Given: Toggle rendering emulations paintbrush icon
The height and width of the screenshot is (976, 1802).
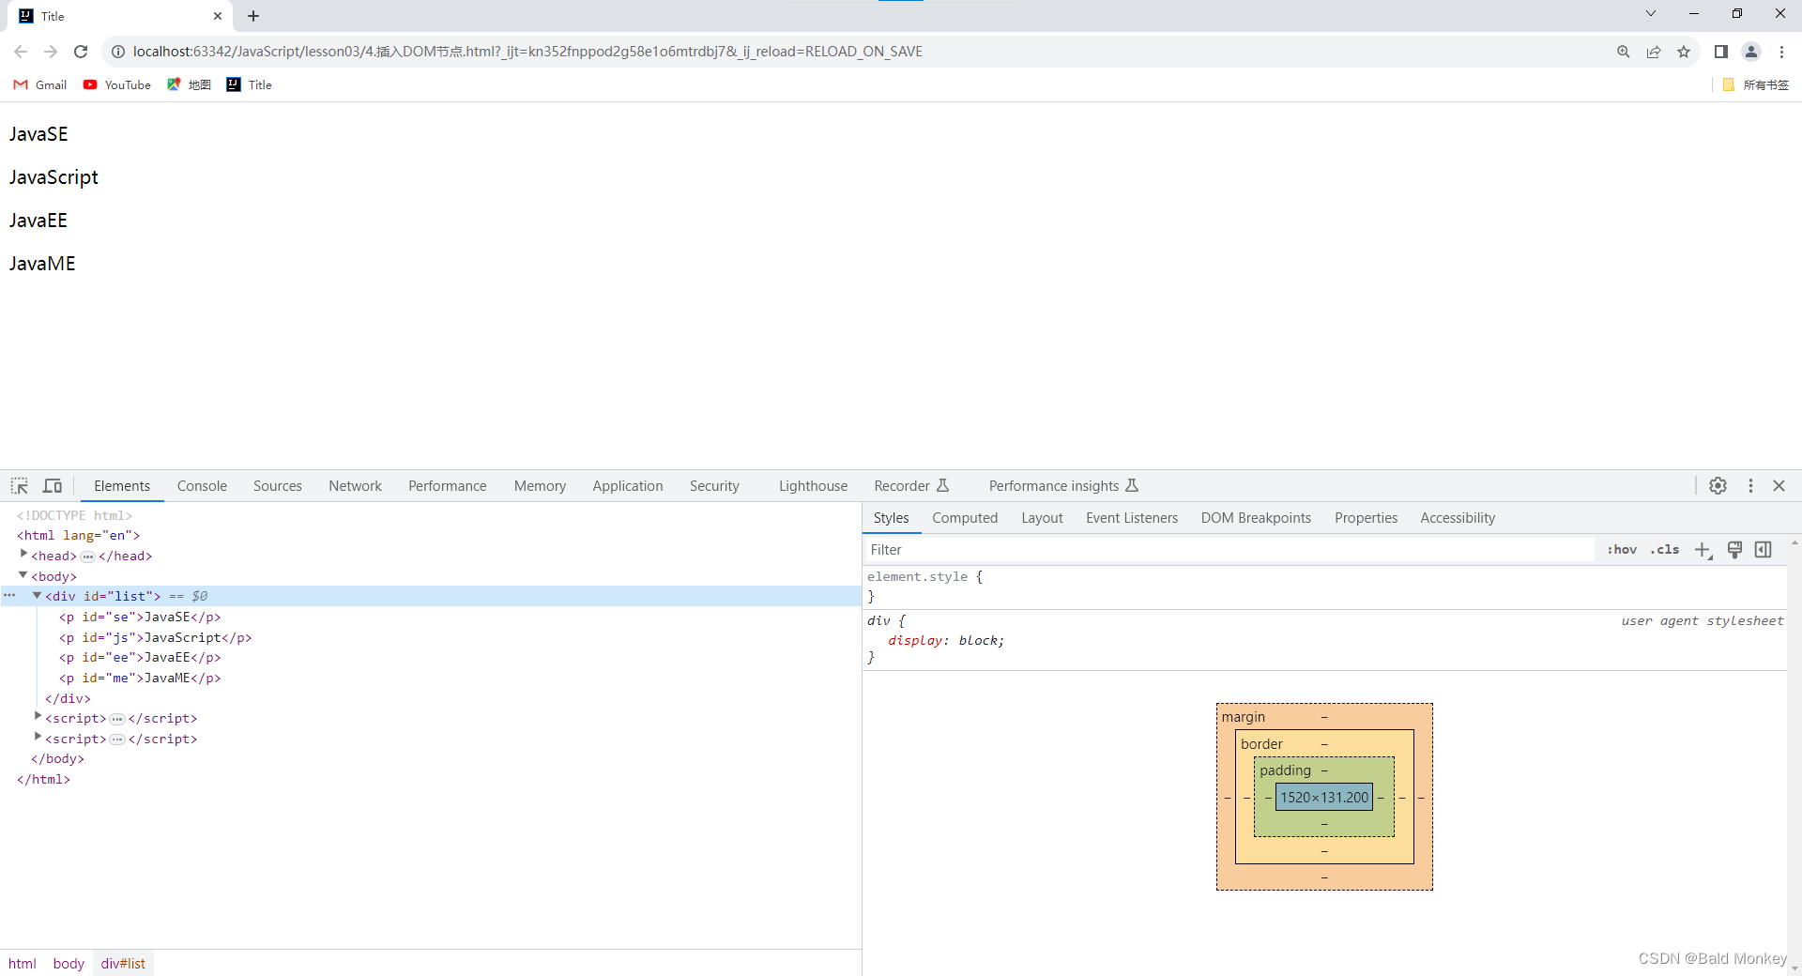Looking at the screenshot, I should point(1734,550).
